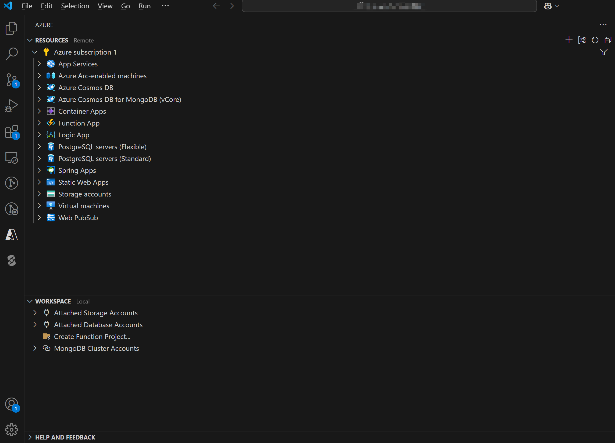Image resolution: width=615 pixels, height=443 pixels.
Task: Open the spiral-logo extension activity bar icon
Action: (11, 260)
